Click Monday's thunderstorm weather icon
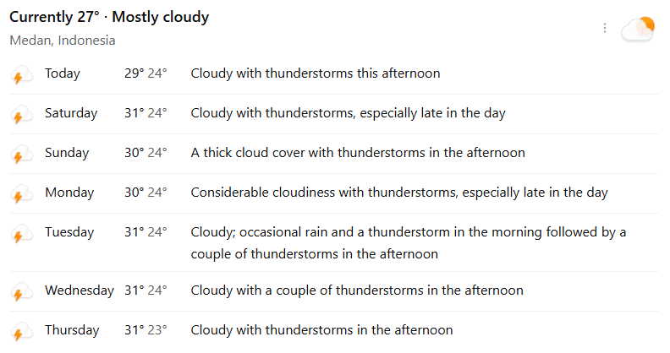This screenshot has width=670, height=353. [21, 194]
